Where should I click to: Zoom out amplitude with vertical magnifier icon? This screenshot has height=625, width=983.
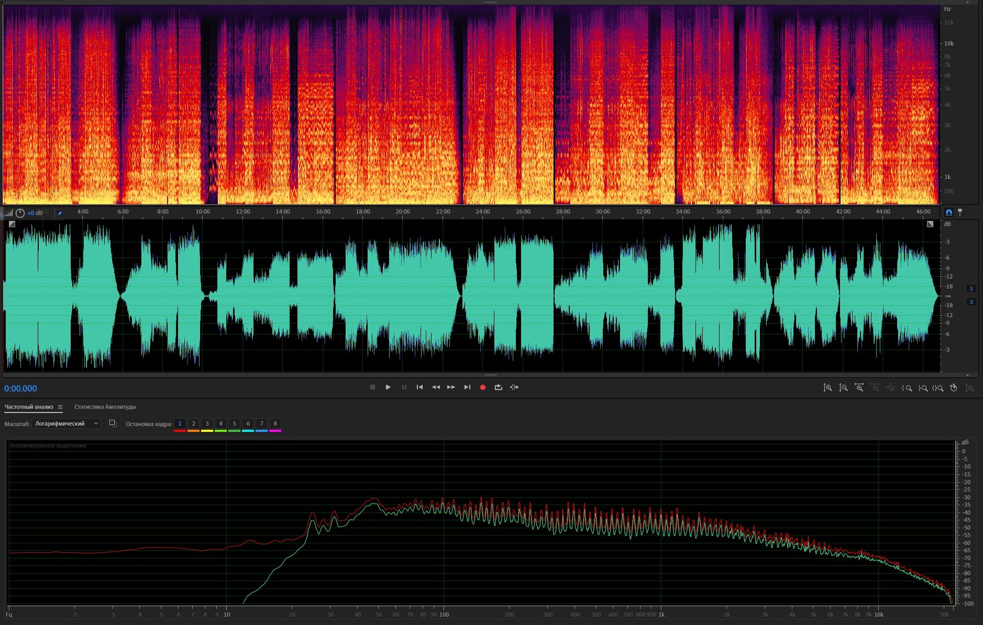(x=843, y=388)
